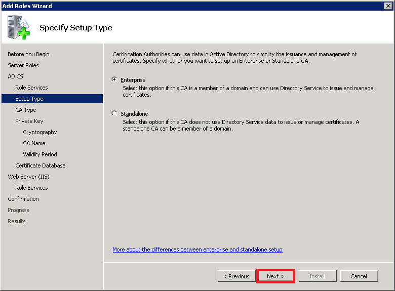Select the CA Name step

pyautogui.click(x=34, y=143)
